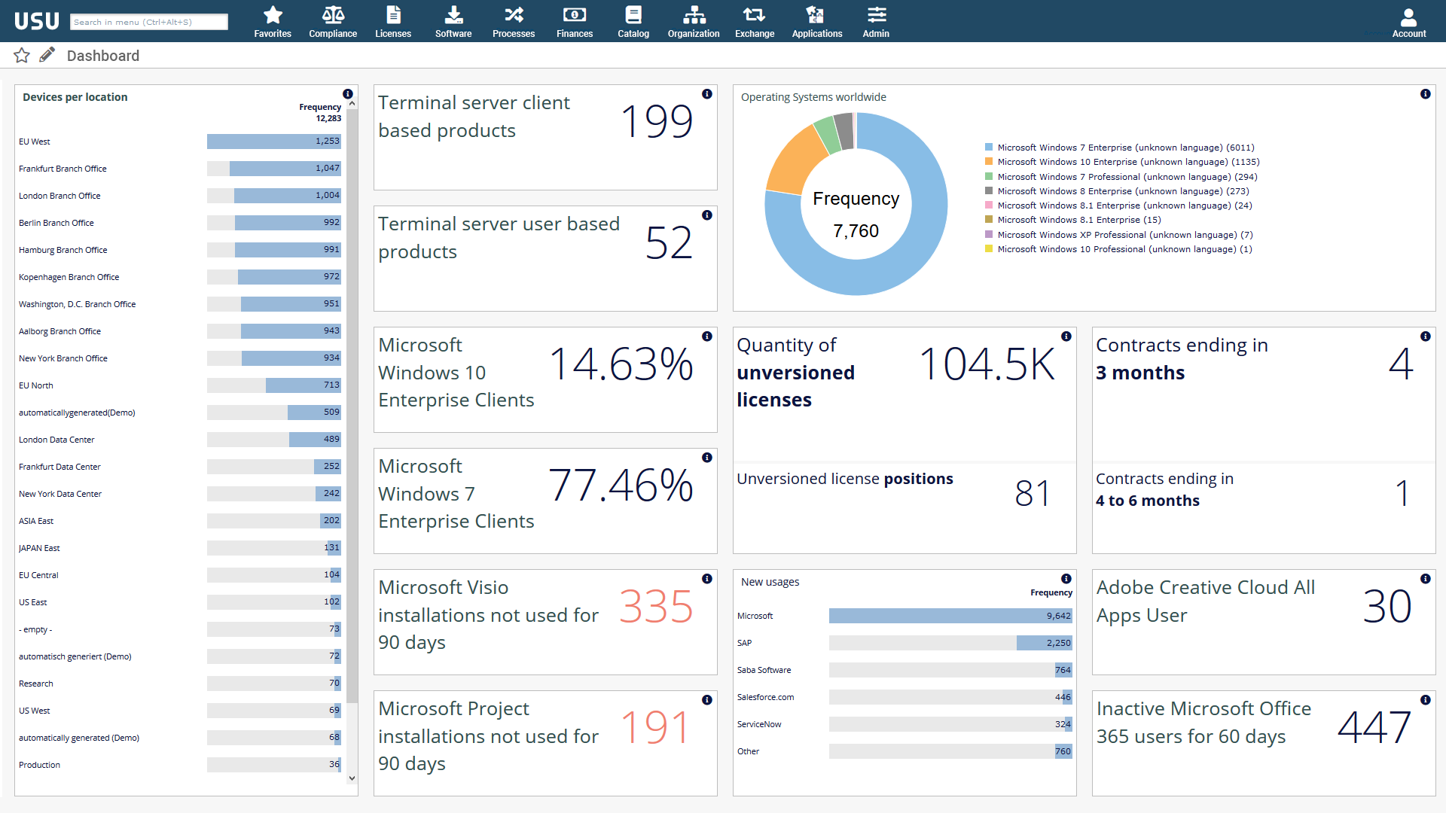Click the Microsoft bar in New usages
The image size is (1446, 813).
click(x=950, y=616)
